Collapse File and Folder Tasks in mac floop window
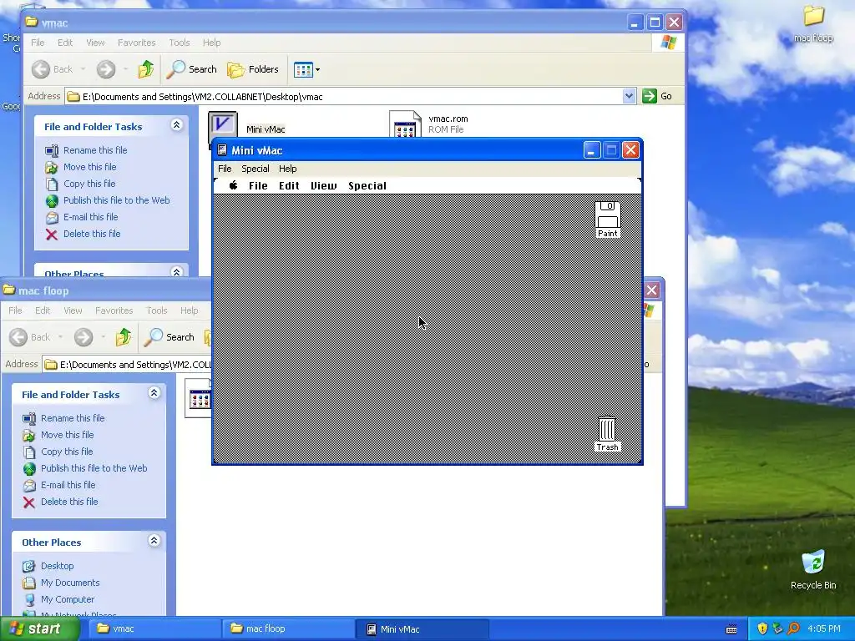Image resolution: width=855 pixels, height=641 pixels. [154, 393]
